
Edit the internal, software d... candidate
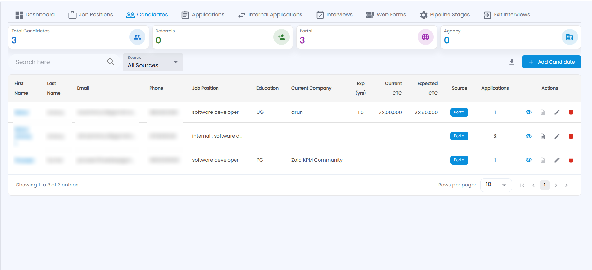[557, 136]
